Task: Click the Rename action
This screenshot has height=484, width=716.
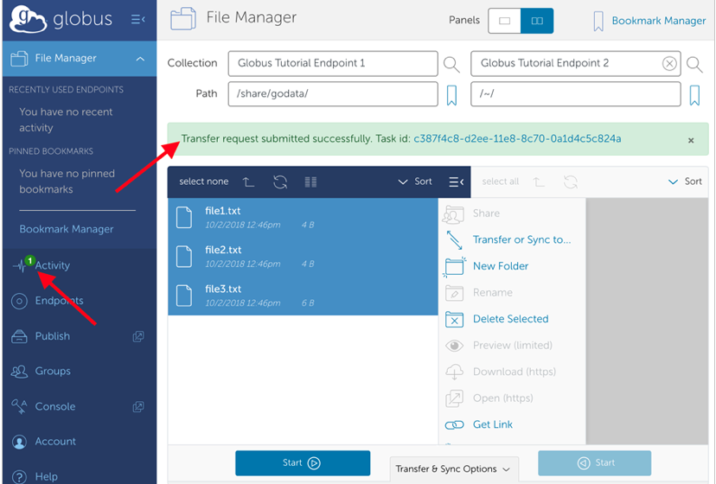Action: (492, 292)
